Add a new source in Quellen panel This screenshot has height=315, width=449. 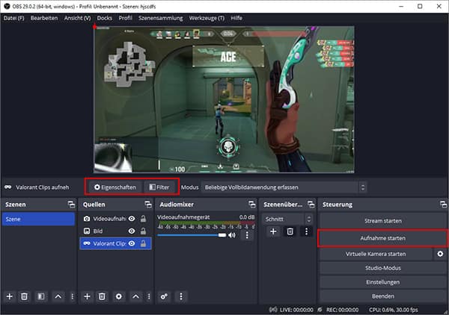pos(87,296)
